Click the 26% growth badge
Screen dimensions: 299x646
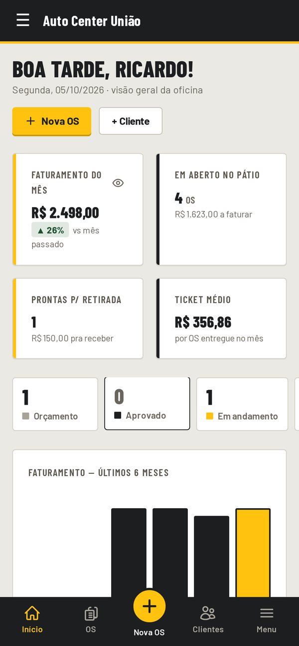[50, 230]
